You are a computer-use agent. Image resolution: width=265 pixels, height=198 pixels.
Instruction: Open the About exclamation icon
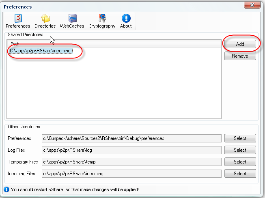coord(126,18)
